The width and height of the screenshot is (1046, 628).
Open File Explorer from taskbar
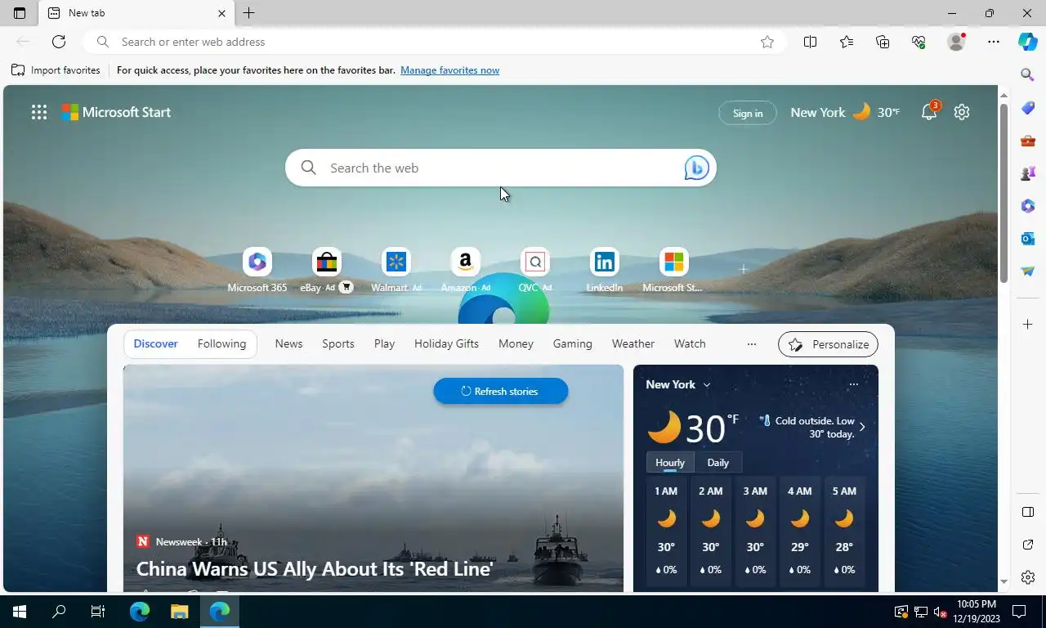click(179, 612)
